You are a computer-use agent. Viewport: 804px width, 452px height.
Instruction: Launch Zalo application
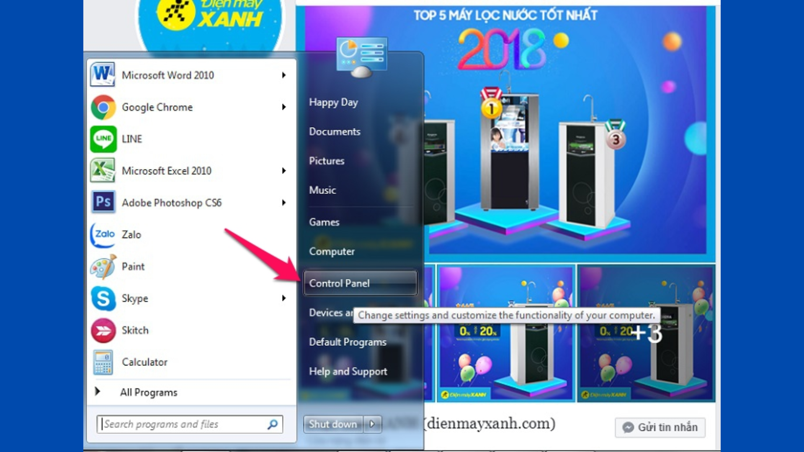tap(131, 234)
